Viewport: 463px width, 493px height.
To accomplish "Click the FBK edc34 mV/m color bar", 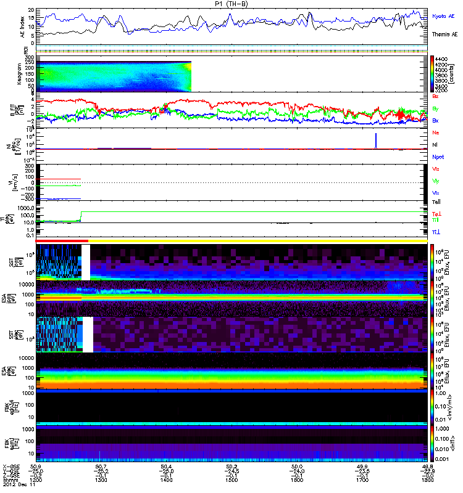I will click(432, 408).
